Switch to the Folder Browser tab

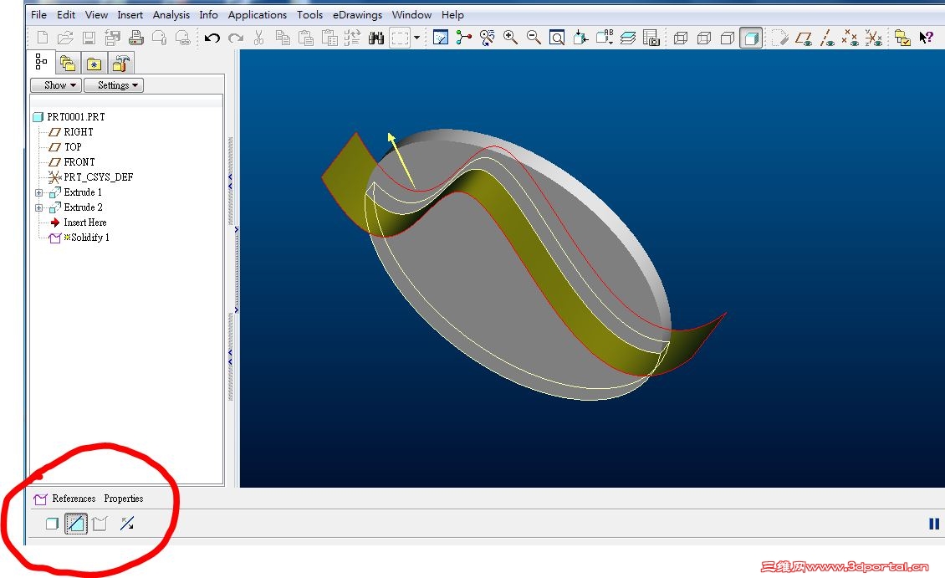(x=68, y=64)
